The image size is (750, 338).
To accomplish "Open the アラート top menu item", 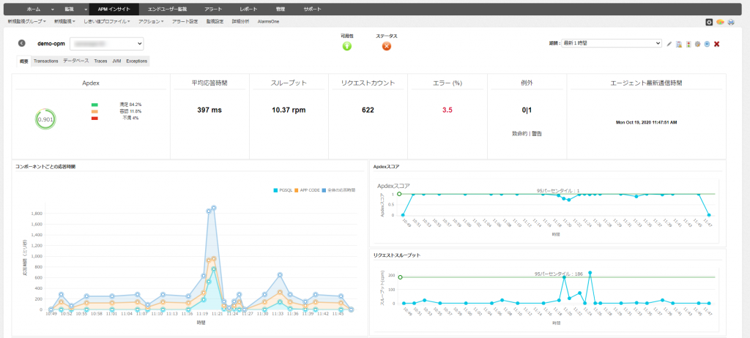I will coord(212,9).
